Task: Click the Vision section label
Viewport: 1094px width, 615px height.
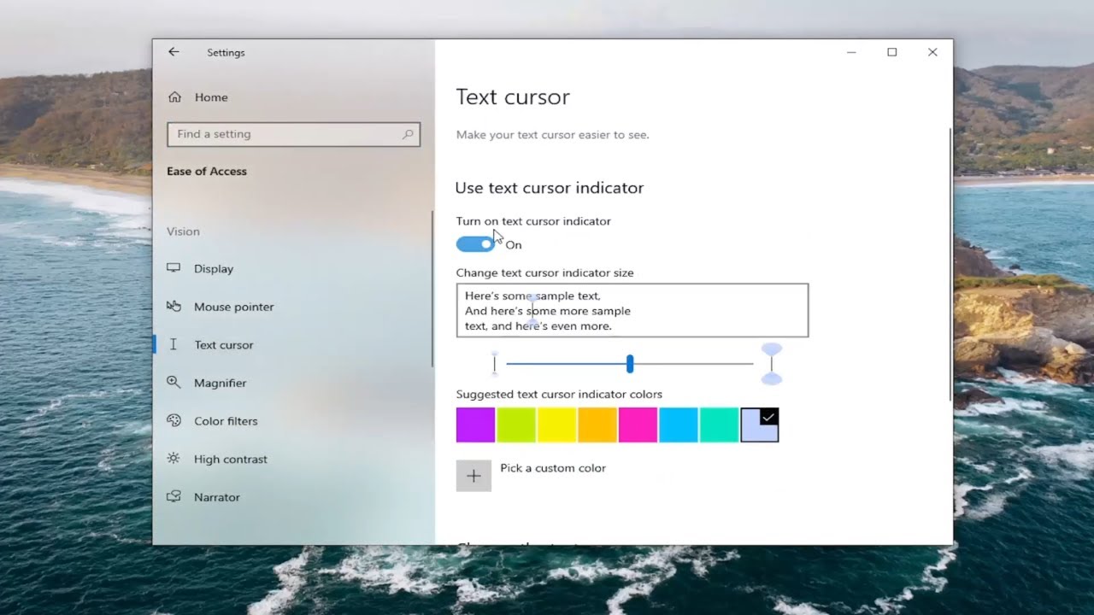Action: pos(183,231)
